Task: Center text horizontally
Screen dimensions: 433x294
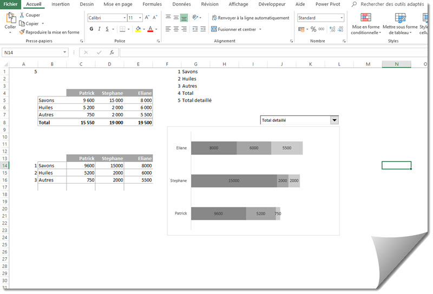Action: click(176, 29)
